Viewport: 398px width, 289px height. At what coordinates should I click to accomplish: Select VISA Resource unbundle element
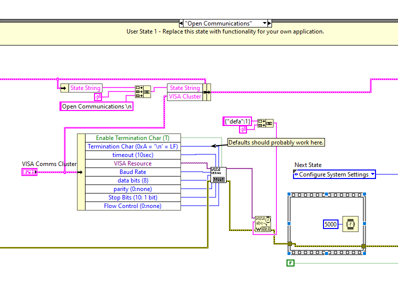click(x=133, y=163)
